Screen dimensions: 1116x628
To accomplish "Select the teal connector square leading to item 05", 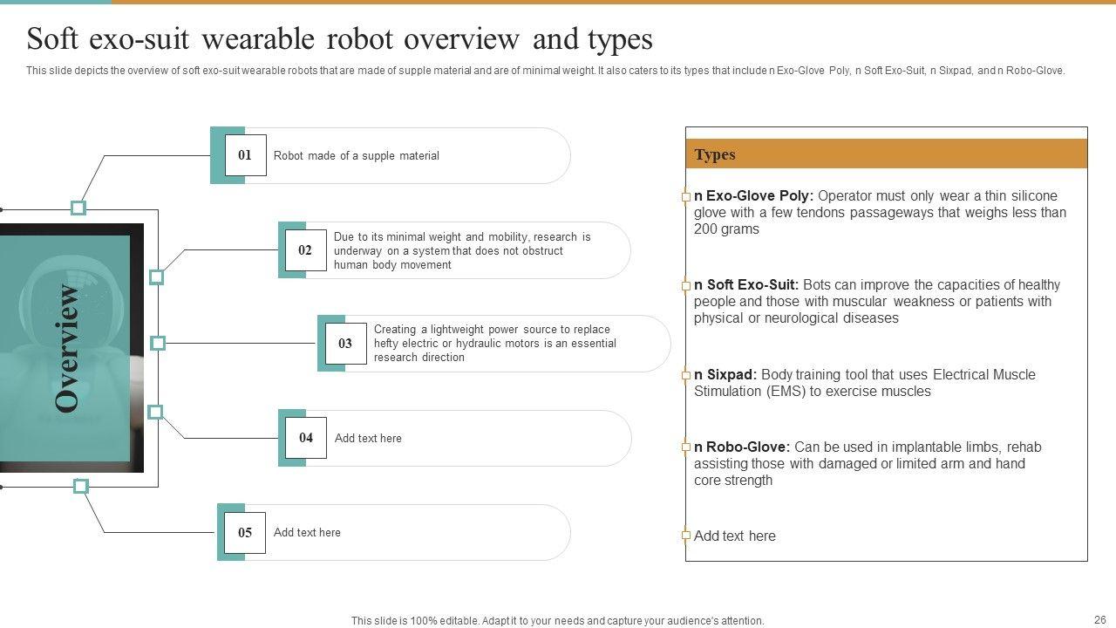I will click(81, 486).
